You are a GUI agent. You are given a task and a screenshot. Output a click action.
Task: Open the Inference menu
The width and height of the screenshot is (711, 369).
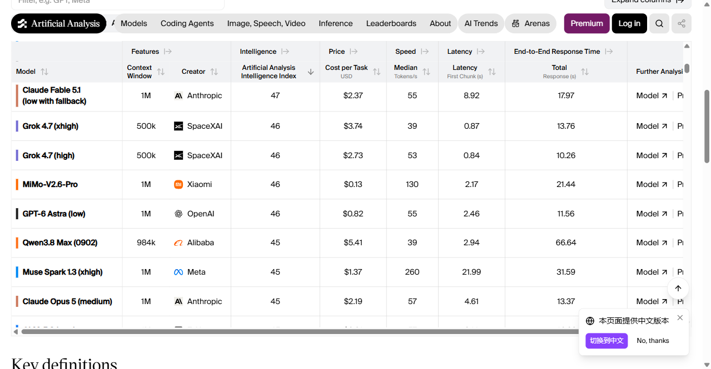tap(336, 23)
